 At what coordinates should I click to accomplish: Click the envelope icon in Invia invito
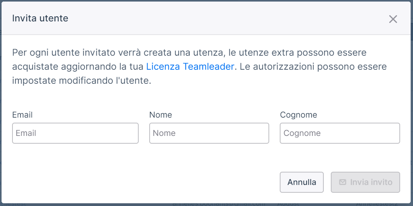click(342, 182)
